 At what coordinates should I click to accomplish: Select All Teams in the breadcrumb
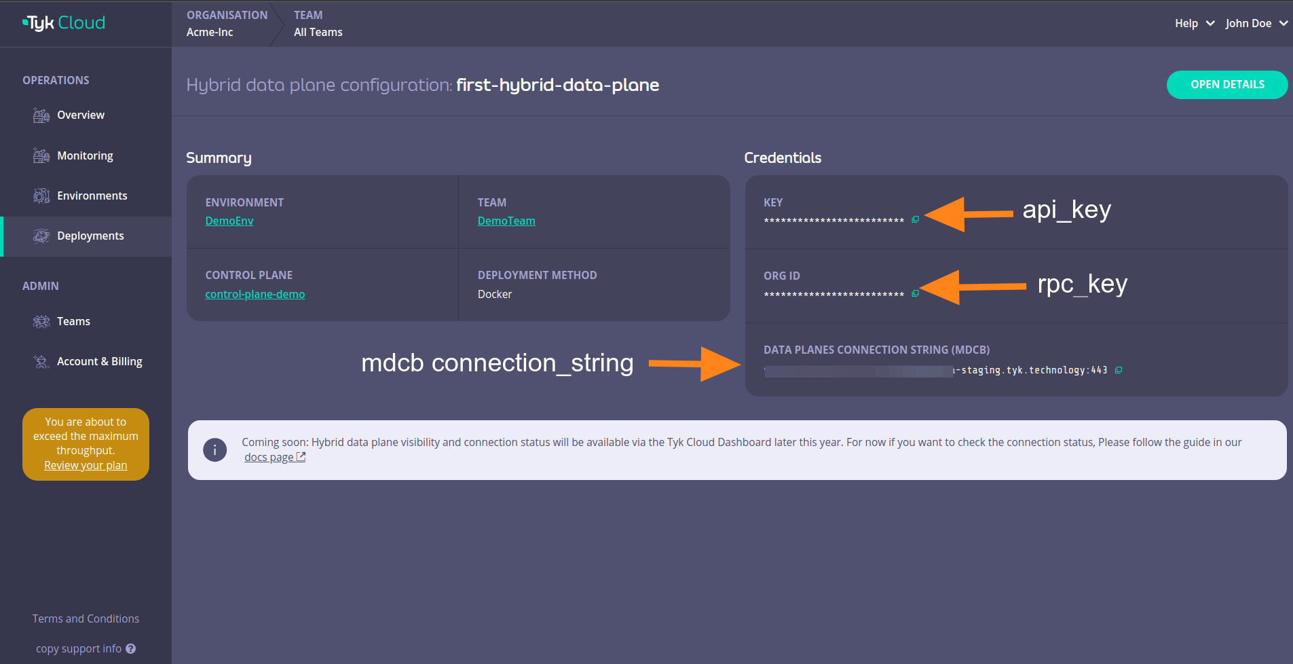tap(318, 31)
